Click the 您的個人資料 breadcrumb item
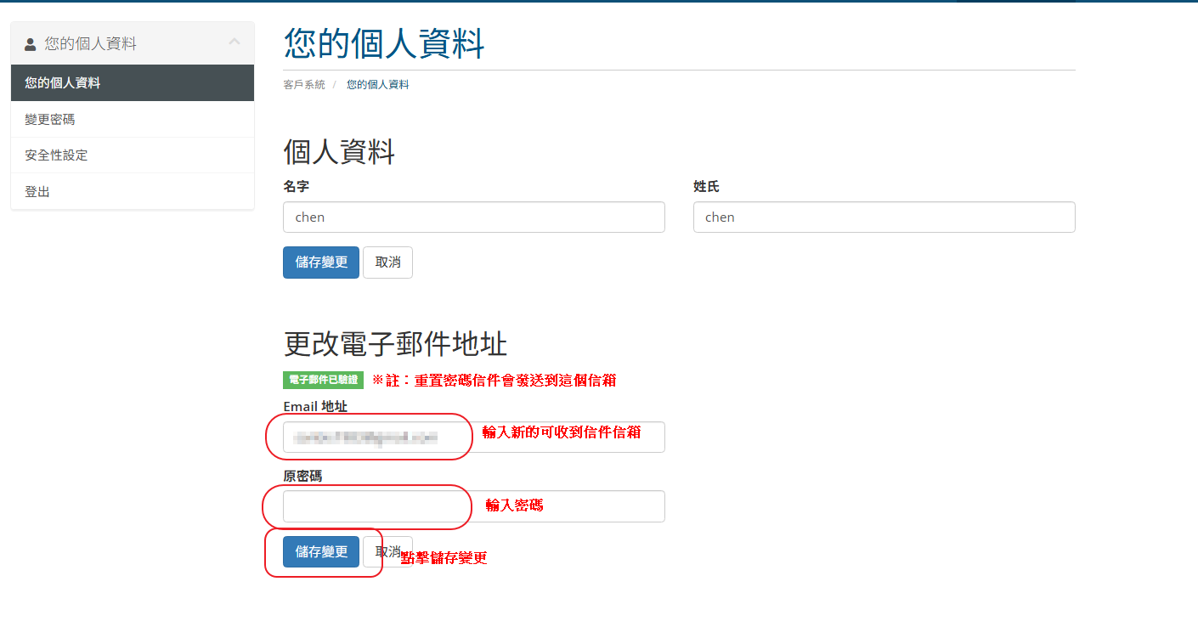Screen dimensions: 1198x638 377,85
